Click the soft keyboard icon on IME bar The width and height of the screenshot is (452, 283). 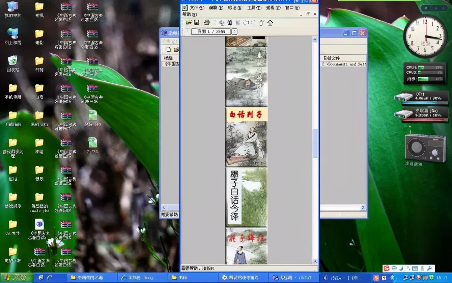415,268
